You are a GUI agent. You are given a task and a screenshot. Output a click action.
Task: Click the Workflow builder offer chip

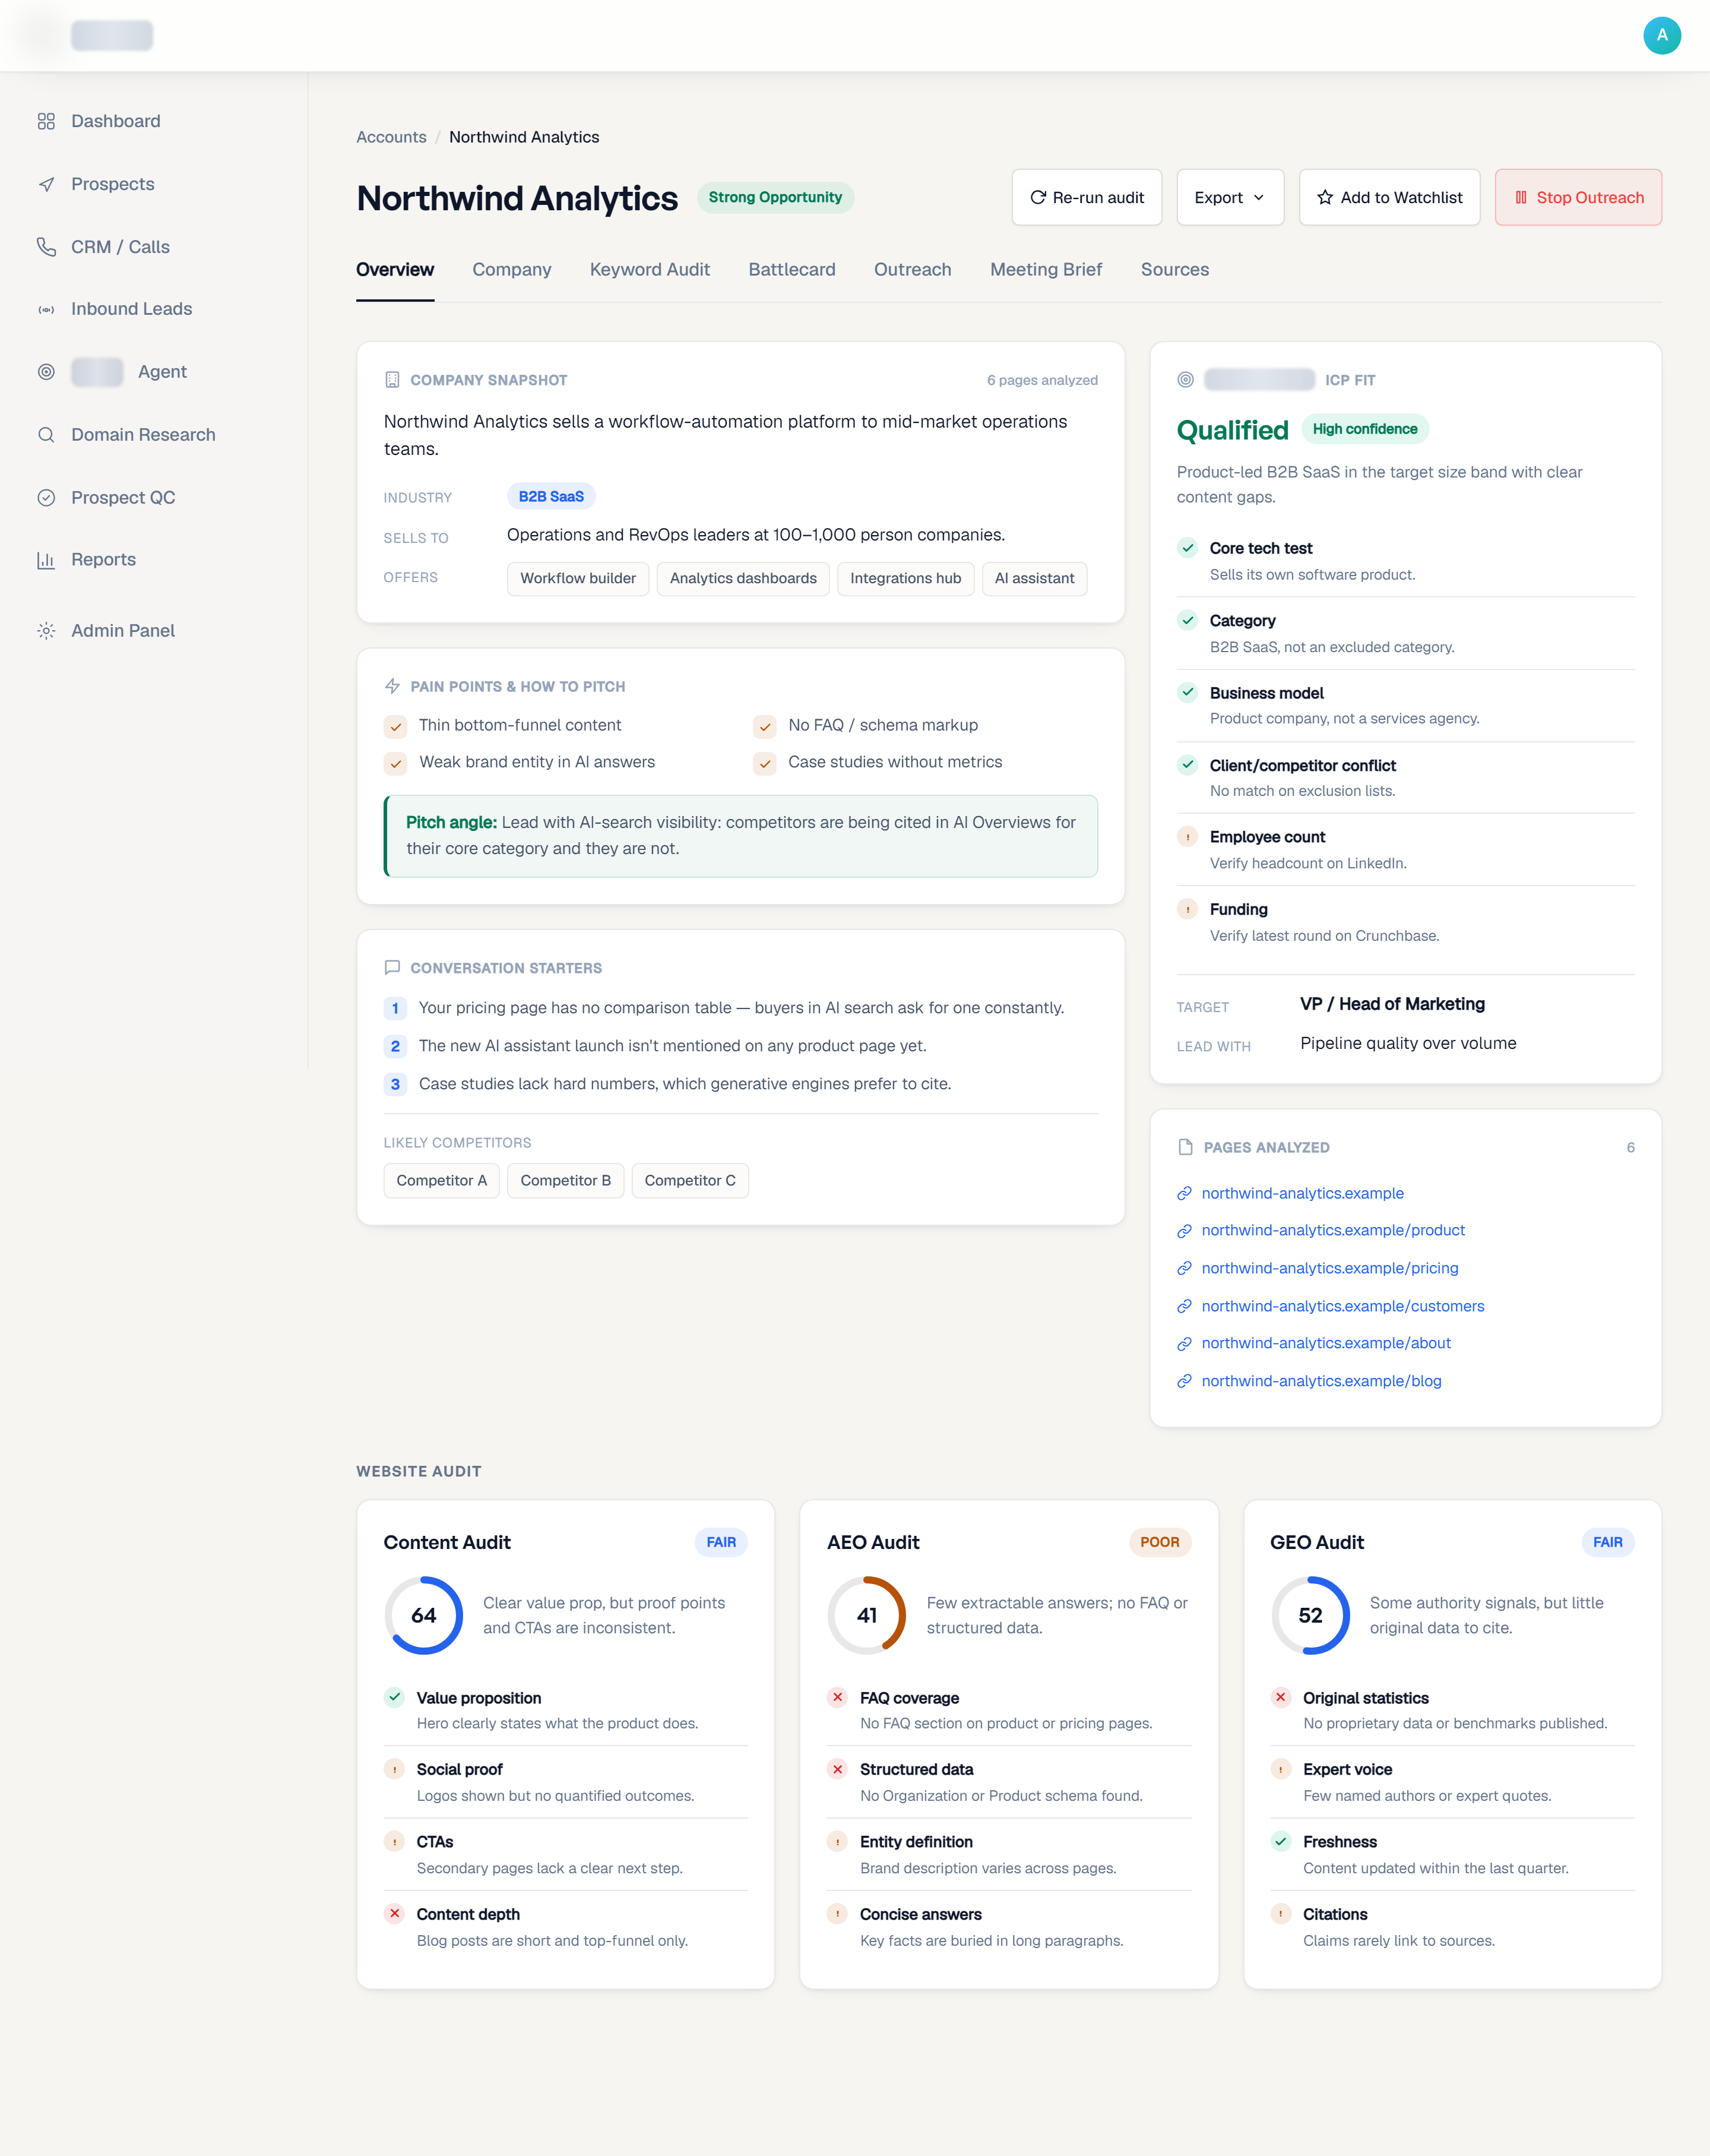tap(578, 578)
